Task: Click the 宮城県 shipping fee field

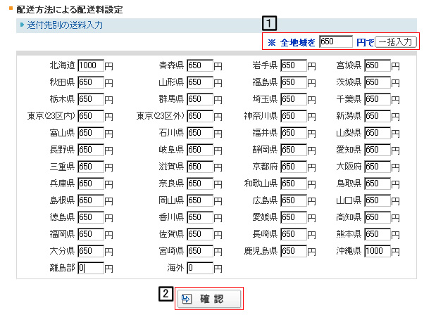Action: click(378, 65)
